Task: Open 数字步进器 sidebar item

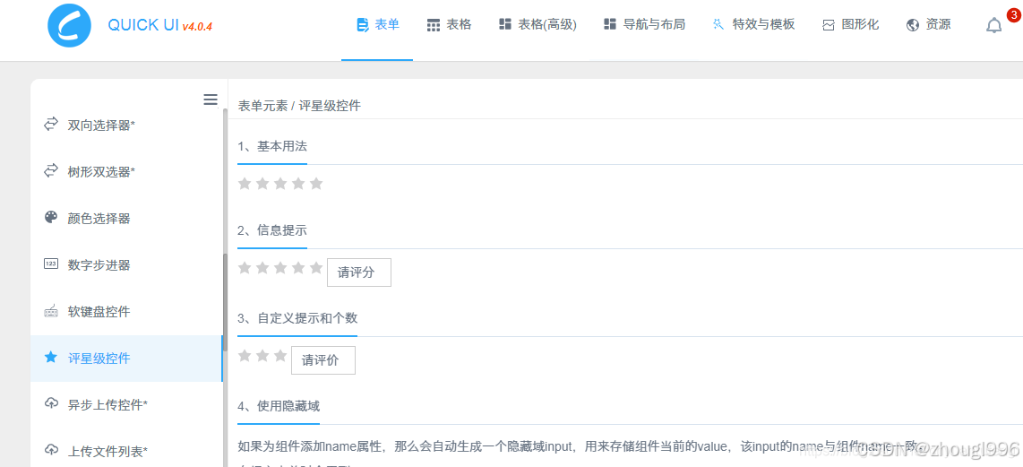Action: pyautogui.click(x=126, y=265)
